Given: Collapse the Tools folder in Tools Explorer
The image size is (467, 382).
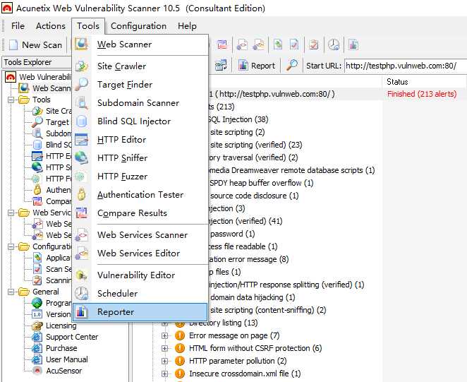Looking at the screenshot, I should pos(11,100).
